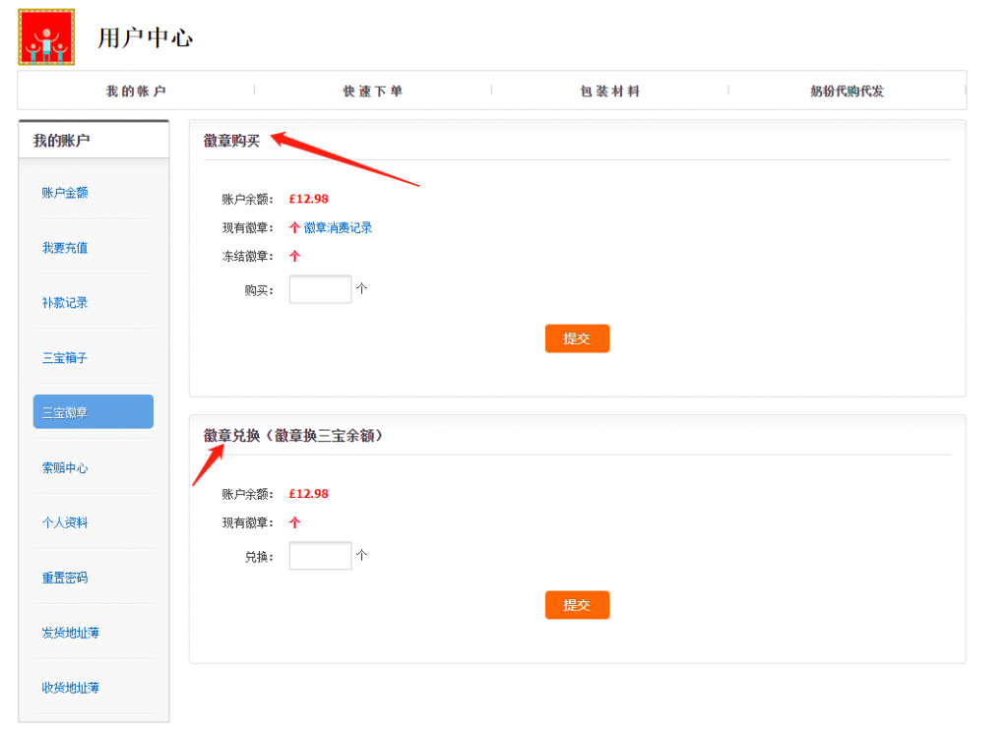Go to the 包装材料 tab

[x=610, y=92]
